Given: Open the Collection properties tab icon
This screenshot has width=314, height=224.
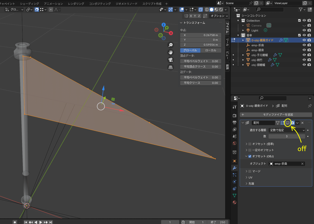Looking at the screenshot, I should [x=234, y=152].
